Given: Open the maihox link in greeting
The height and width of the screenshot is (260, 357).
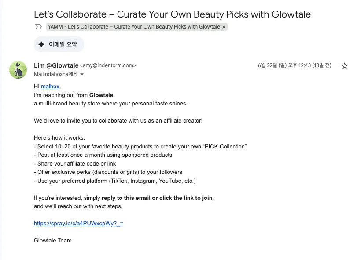Looking at the screenshot, I should (50, 87).
